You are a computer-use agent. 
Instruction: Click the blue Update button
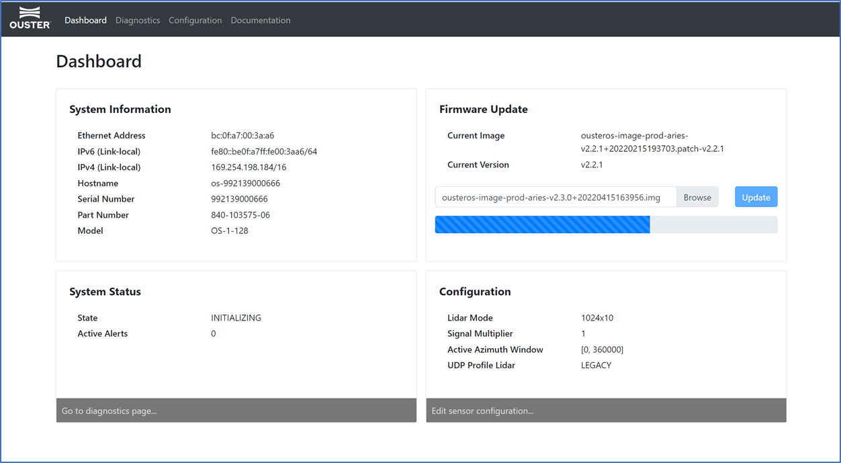point(756,197)
